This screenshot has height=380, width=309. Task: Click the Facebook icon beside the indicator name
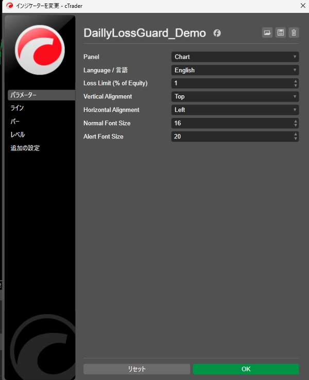coord(217,33)
